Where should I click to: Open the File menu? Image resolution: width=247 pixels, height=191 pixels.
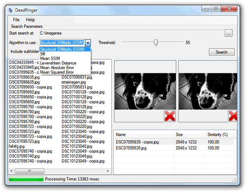16,20
